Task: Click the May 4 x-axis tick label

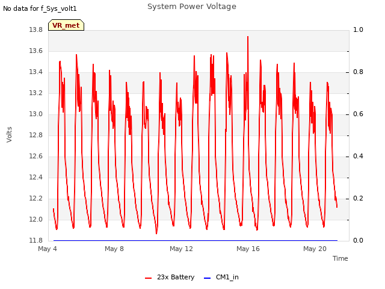Action: [48, 249]
